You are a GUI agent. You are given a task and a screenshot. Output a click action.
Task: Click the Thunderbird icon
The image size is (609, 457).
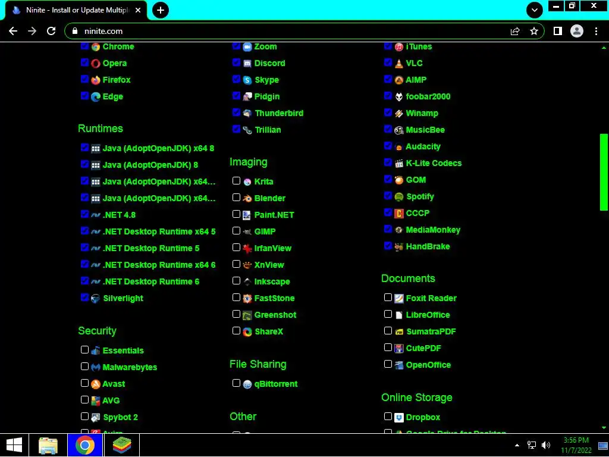point(247,114)
